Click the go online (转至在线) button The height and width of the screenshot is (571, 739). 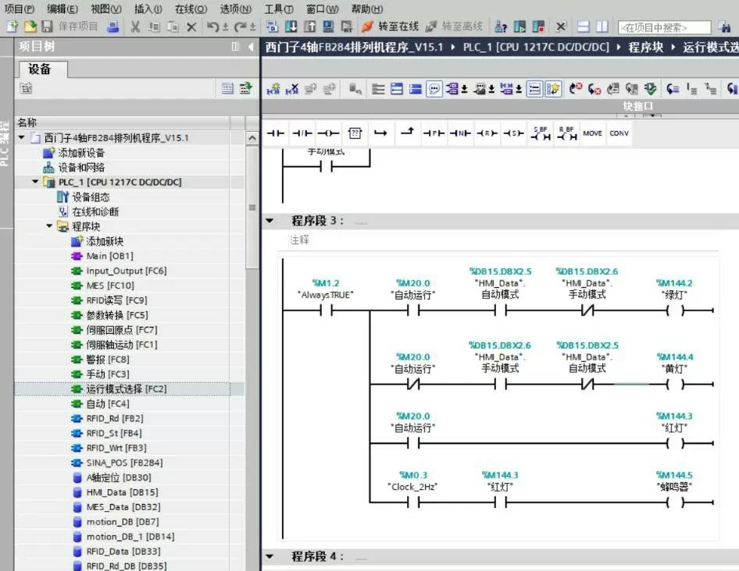[390, 27]
